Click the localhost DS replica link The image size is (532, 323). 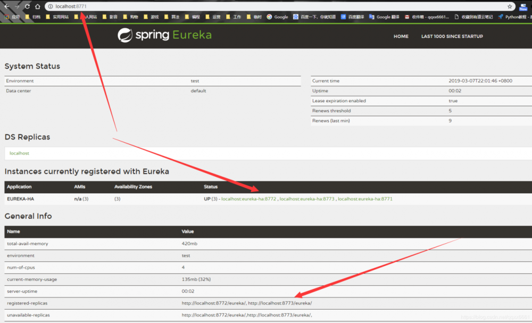point(19,153)
